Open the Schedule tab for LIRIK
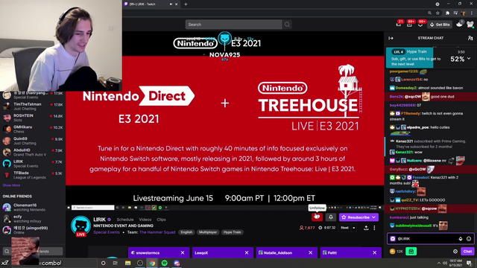The width and height of the screenshot is (477, 268). coord(125,220)
